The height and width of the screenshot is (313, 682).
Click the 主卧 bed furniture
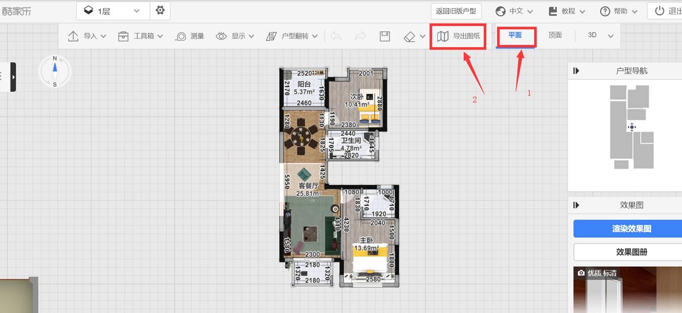click(x=370, y=261)
